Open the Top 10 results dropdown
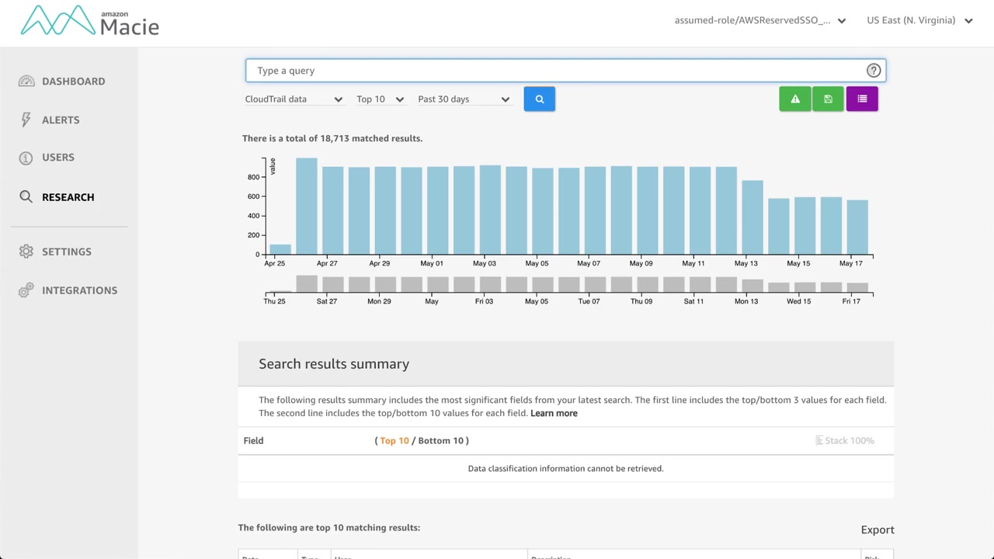 pos(380,99)
